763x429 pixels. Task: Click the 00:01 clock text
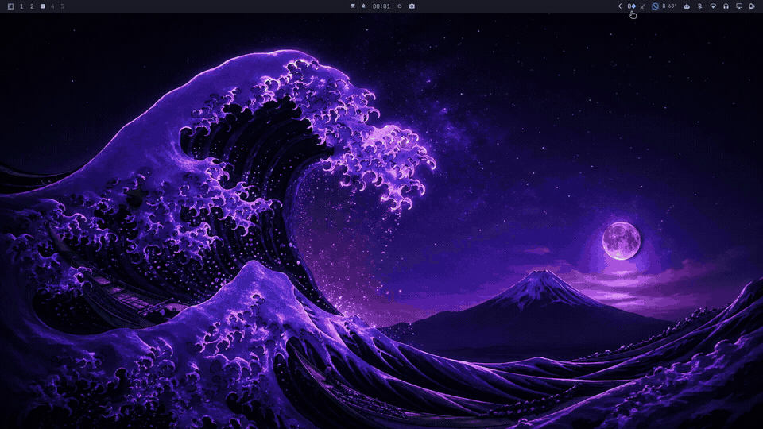(x=381, y=6)
